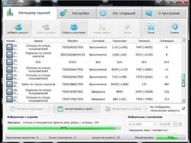Select Instagram icon of account row 22

(x=10, y=62)
